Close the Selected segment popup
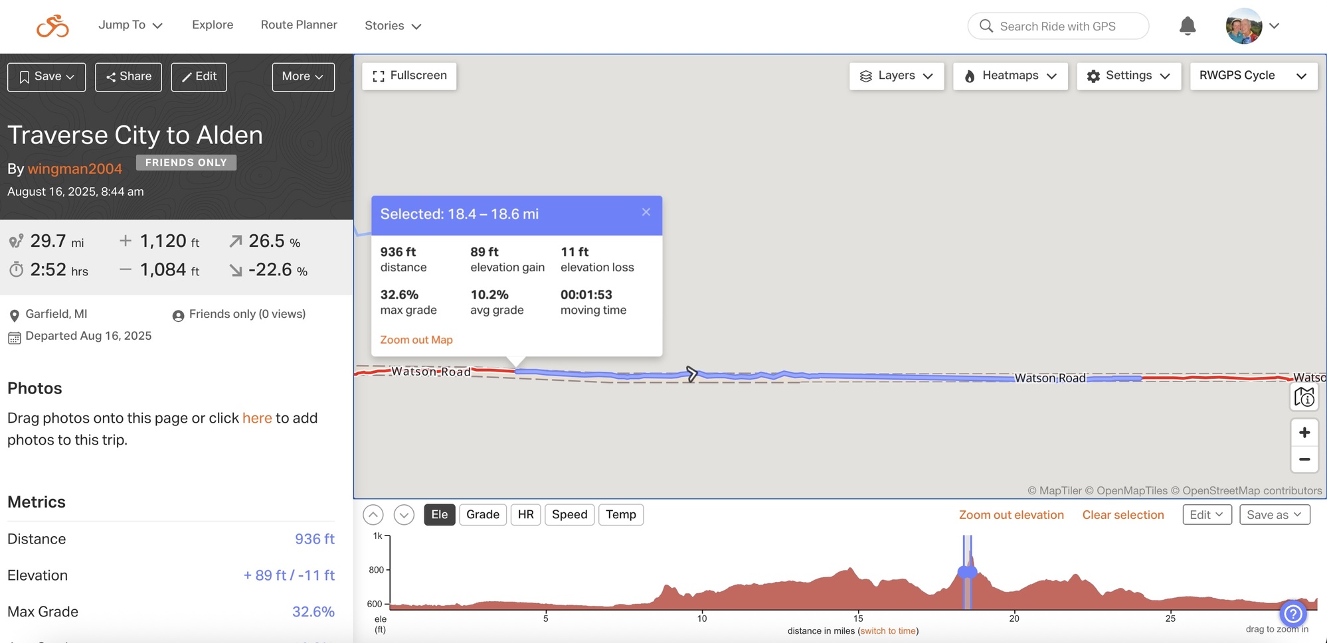The height and width of the screenshot is (643, 1327). point(646,212)
